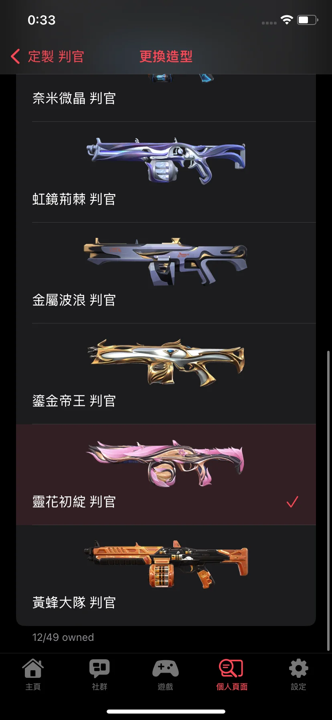Tap the red back chevron icon

(15, 56)
